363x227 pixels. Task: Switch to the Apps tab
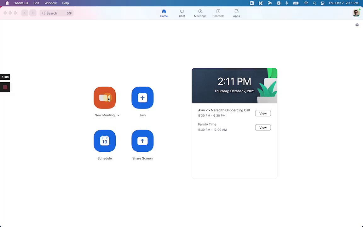(236, 13)
